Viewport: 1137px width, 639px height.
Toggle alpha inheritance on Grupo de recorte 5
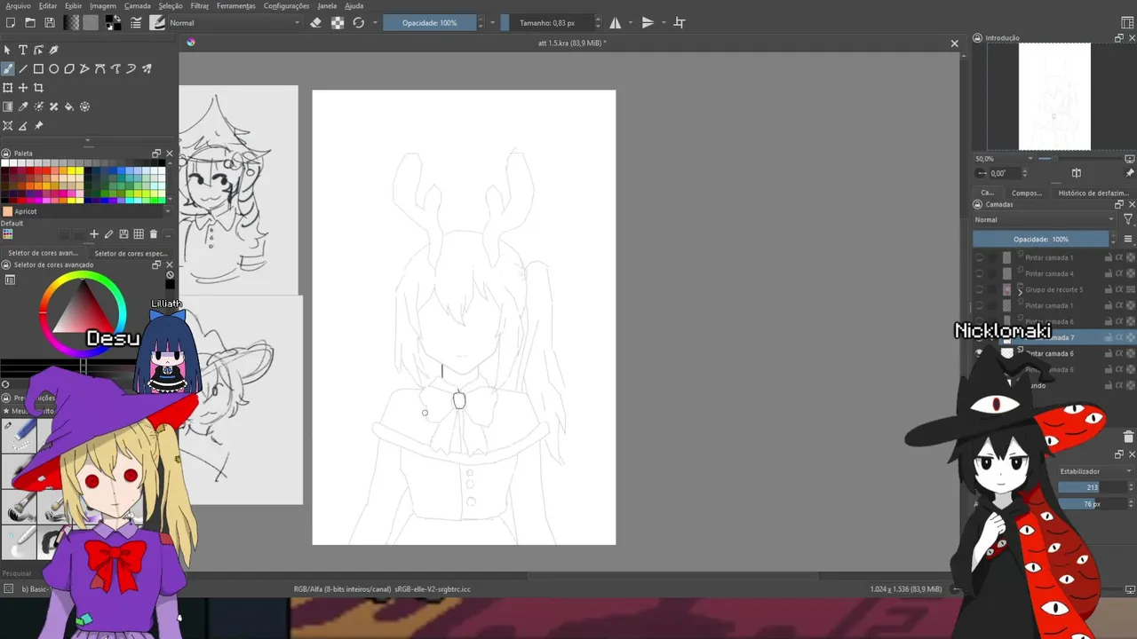[1119, 289]
